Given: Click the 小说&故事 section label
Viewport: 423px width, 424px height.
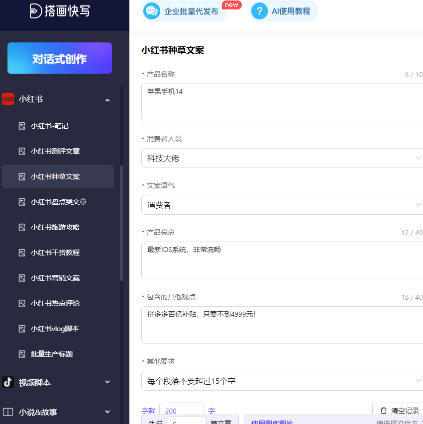Looking at the screenshot, I should 38,412.
